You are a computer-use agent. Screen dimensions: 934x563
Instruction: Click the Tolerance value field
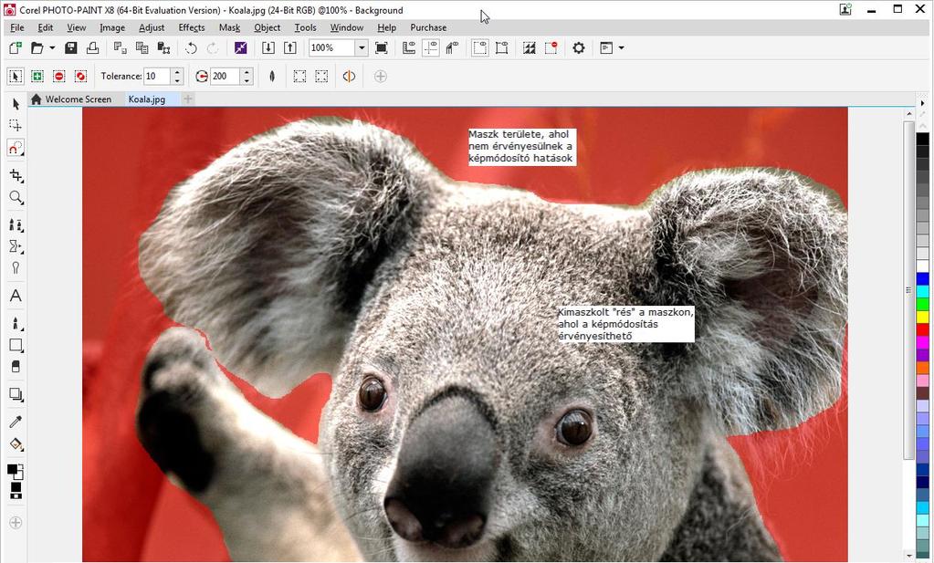[x=157, y=76]
